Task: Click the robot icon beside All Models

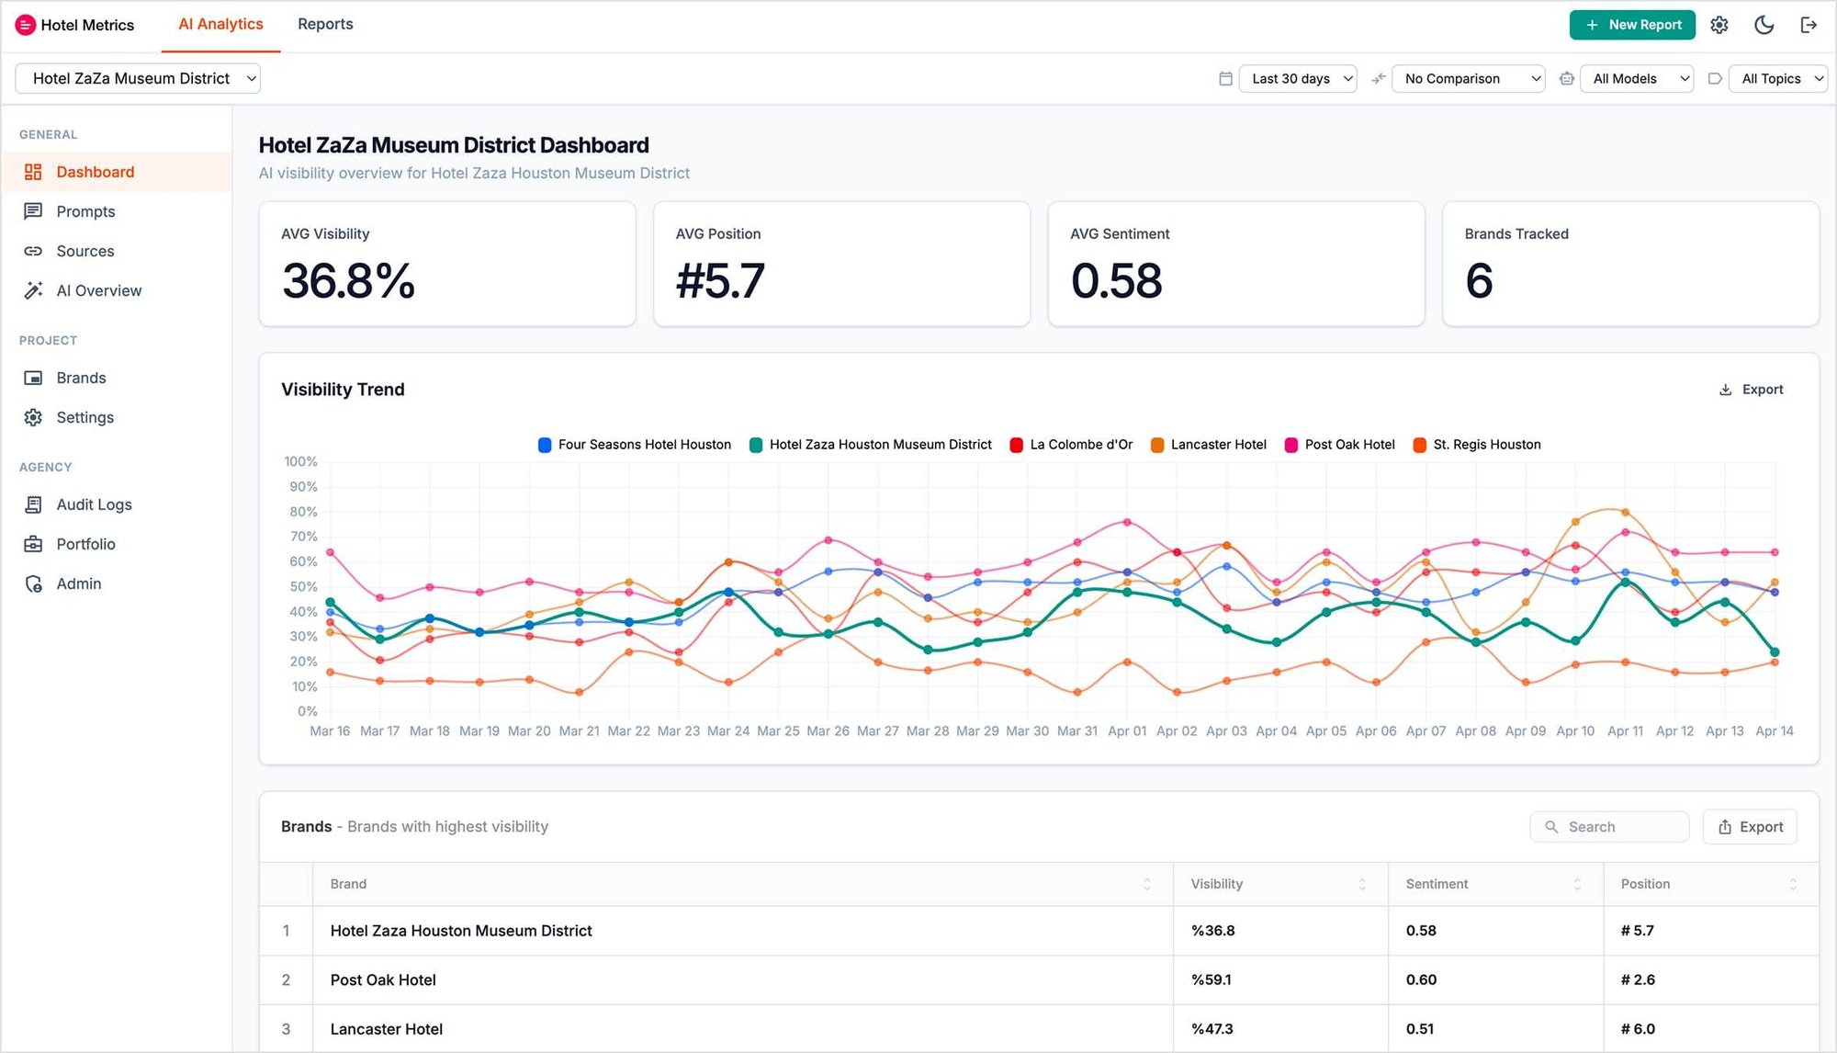Action: tap(1566, 78)
